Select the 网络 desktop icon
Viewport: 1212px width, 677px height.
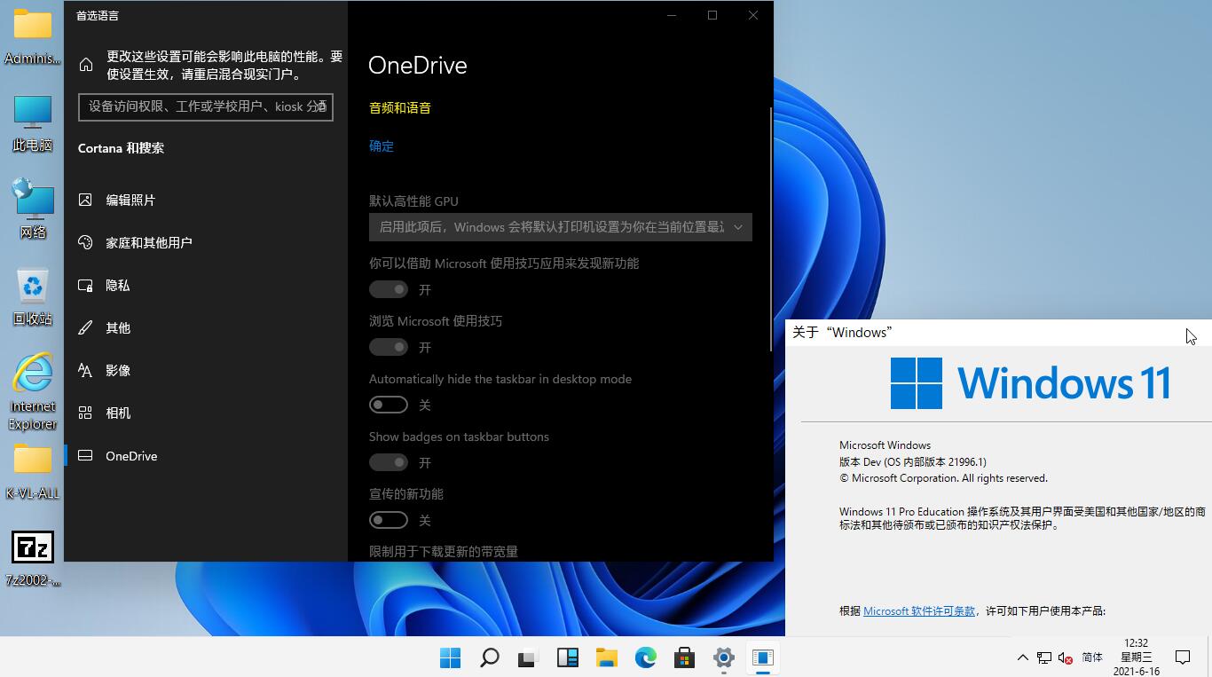pos(33,209)
